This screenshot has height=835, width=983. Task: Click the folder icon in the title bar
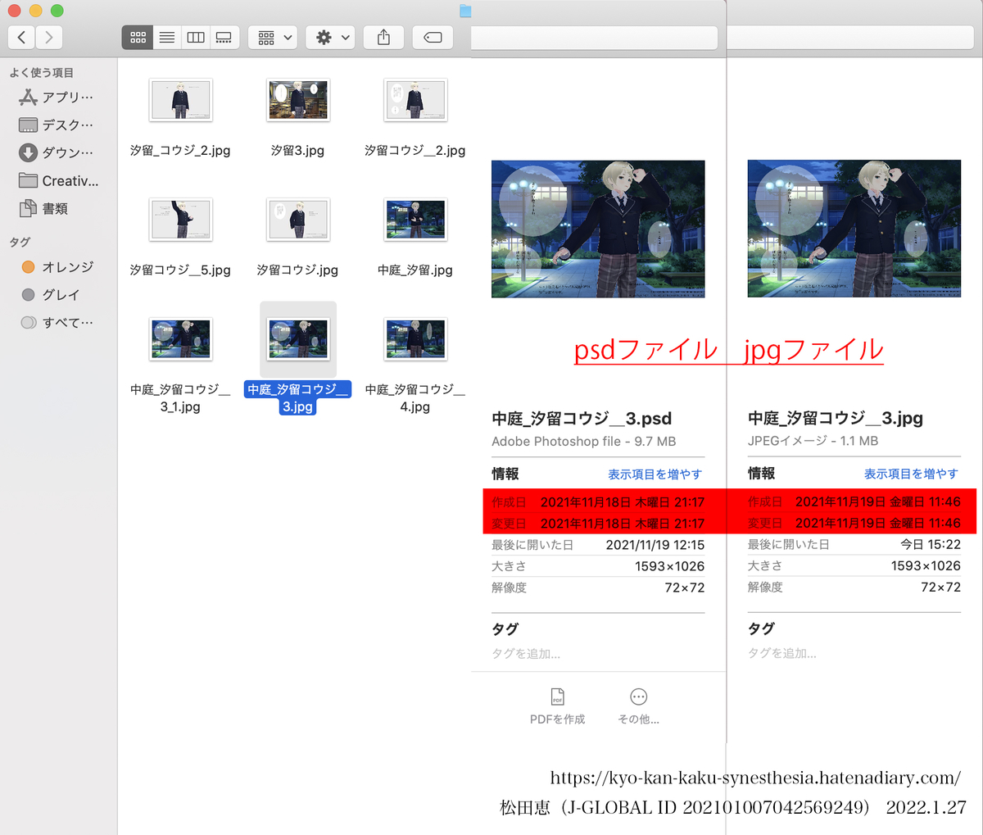465,11
